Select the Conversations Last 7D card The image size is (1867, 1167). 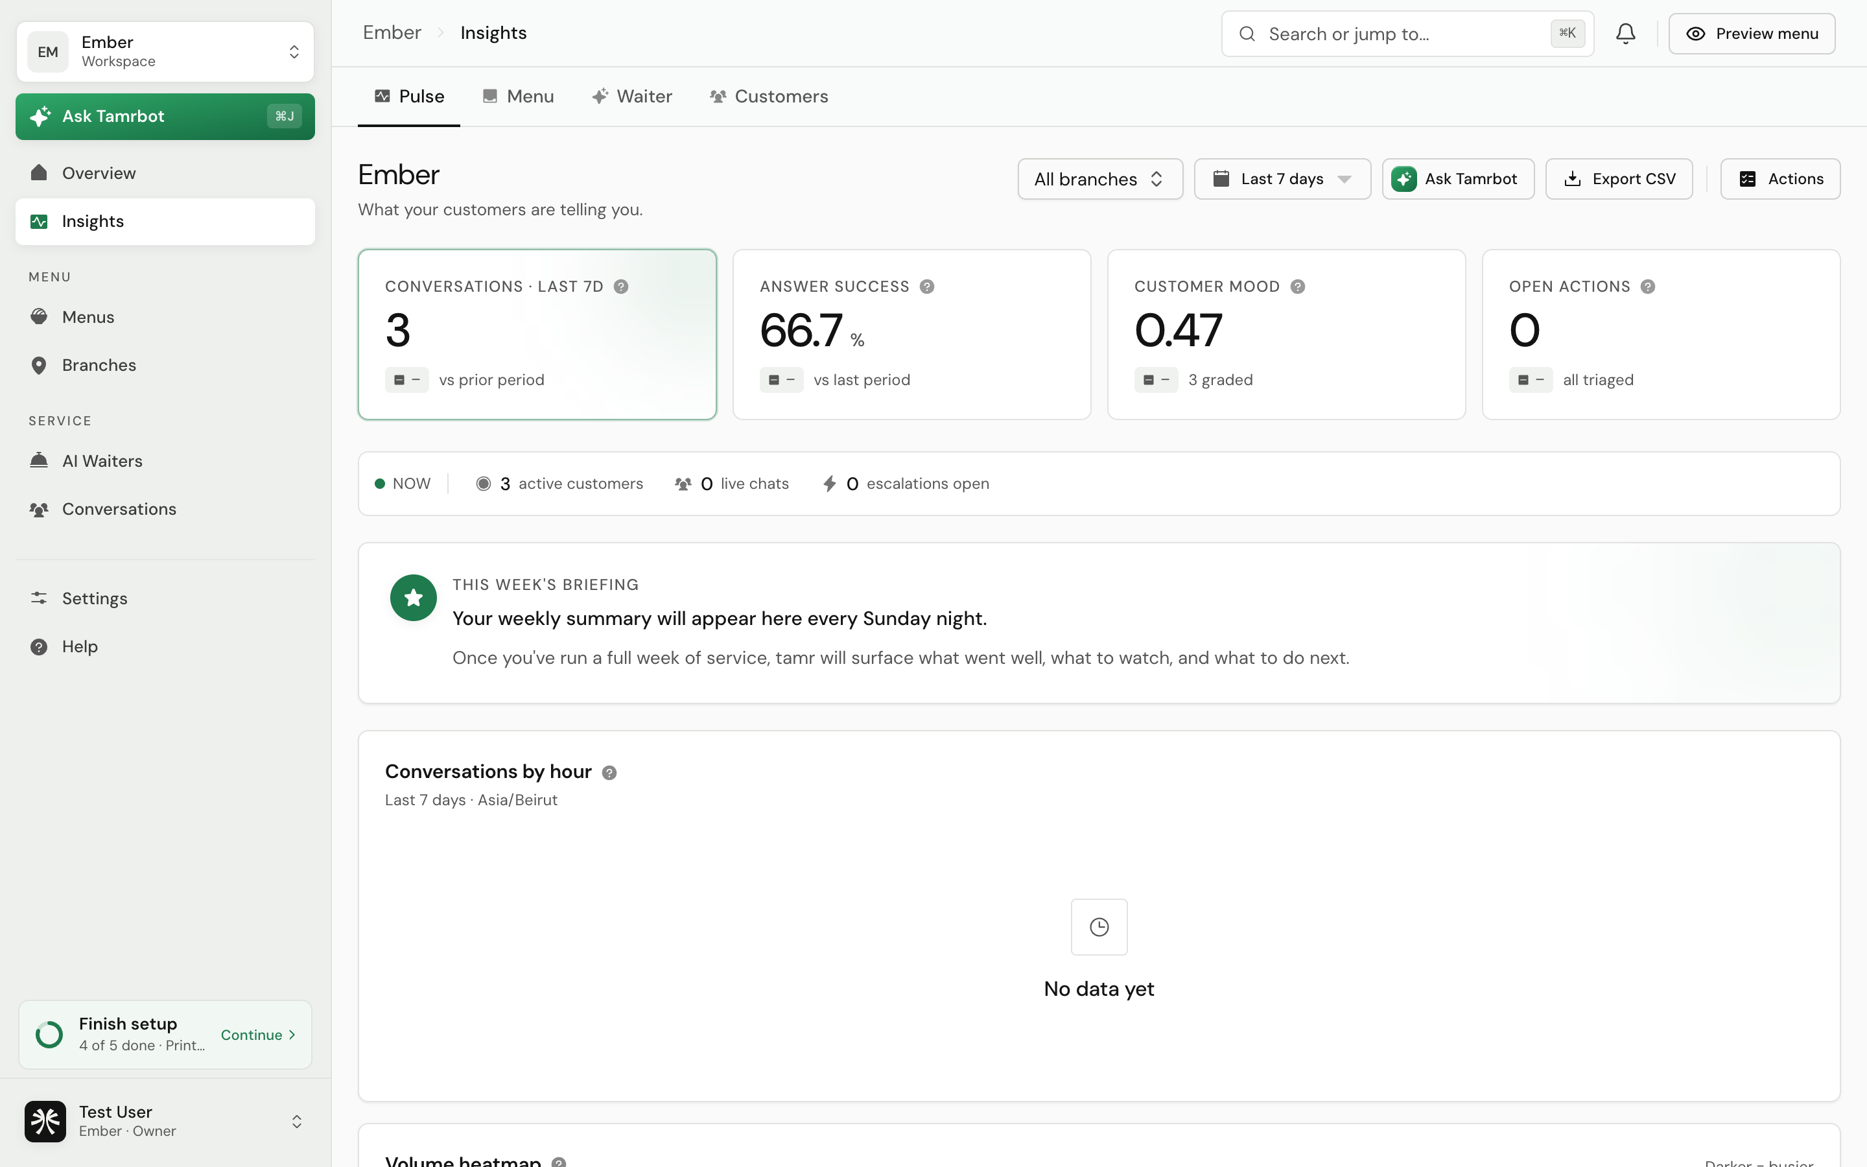537,334
